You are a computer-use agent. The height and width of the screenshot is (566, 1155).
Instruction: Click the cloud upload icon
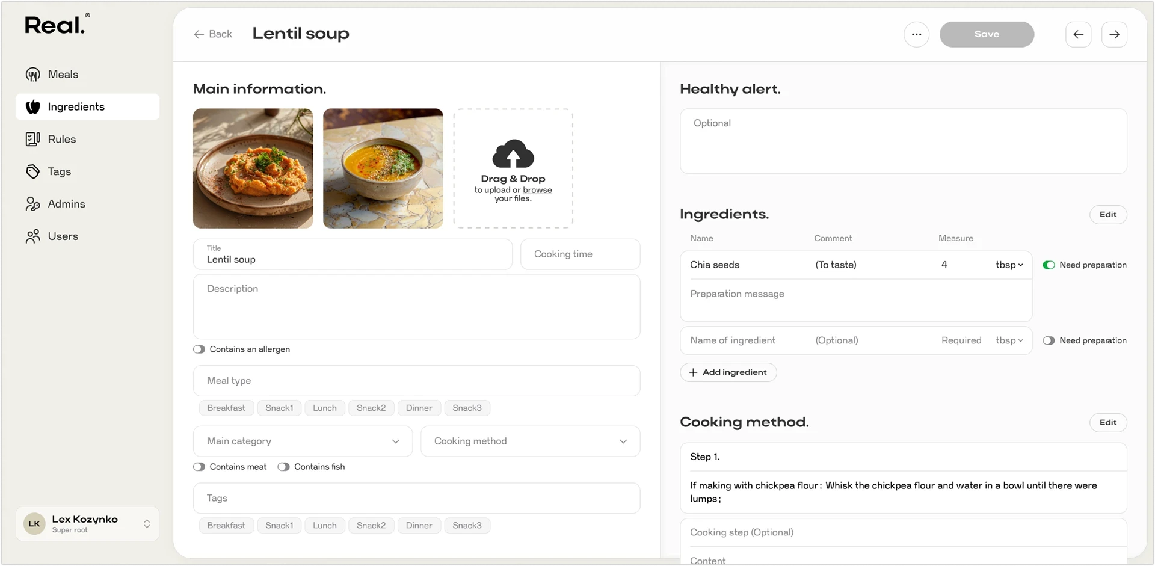(513, 154)
